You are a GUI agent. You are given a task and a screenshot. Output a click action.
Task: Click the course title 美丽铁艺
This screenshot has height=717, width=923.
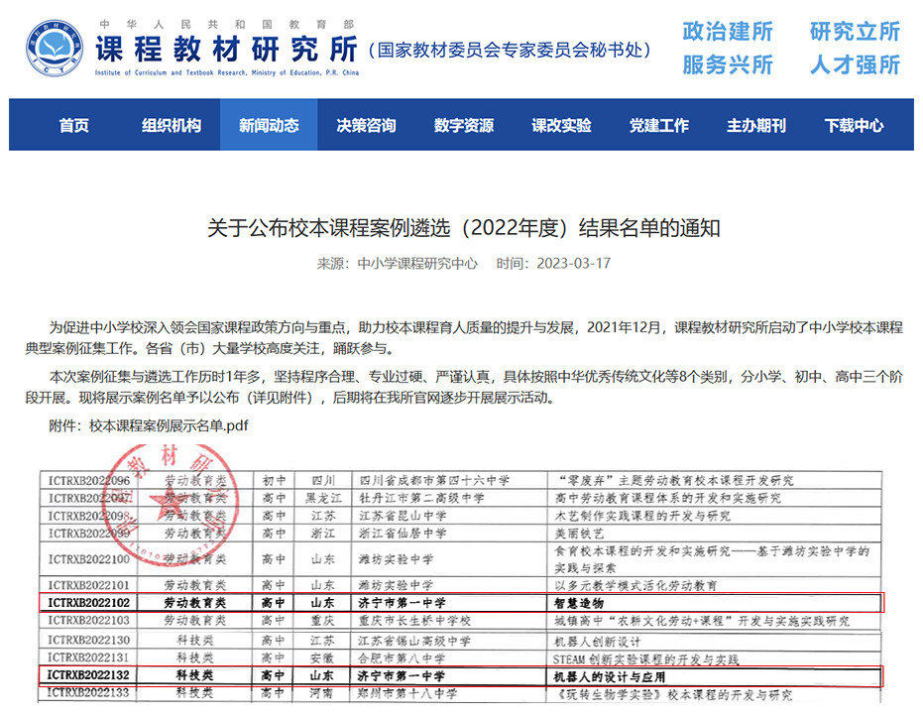coord(579,534)
